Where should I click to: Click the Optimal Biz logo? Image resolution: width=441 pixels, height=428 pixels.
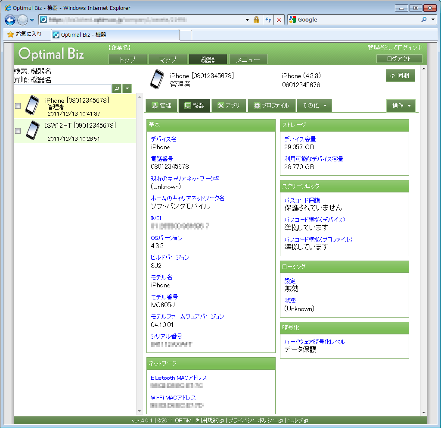pos(51,53)
